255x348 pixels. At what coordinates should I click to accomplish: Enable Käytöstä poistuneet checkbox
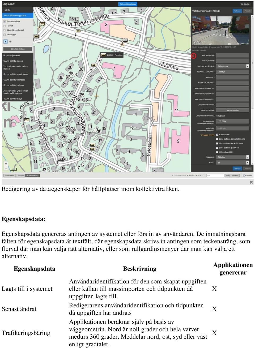point(5,30)
